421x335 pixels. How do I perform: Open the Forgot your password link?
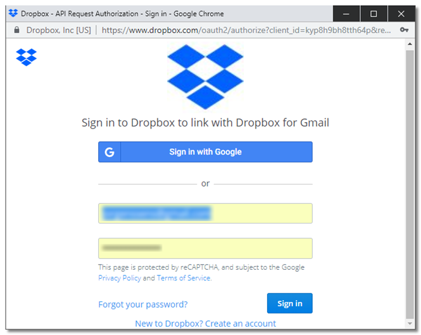143,305
